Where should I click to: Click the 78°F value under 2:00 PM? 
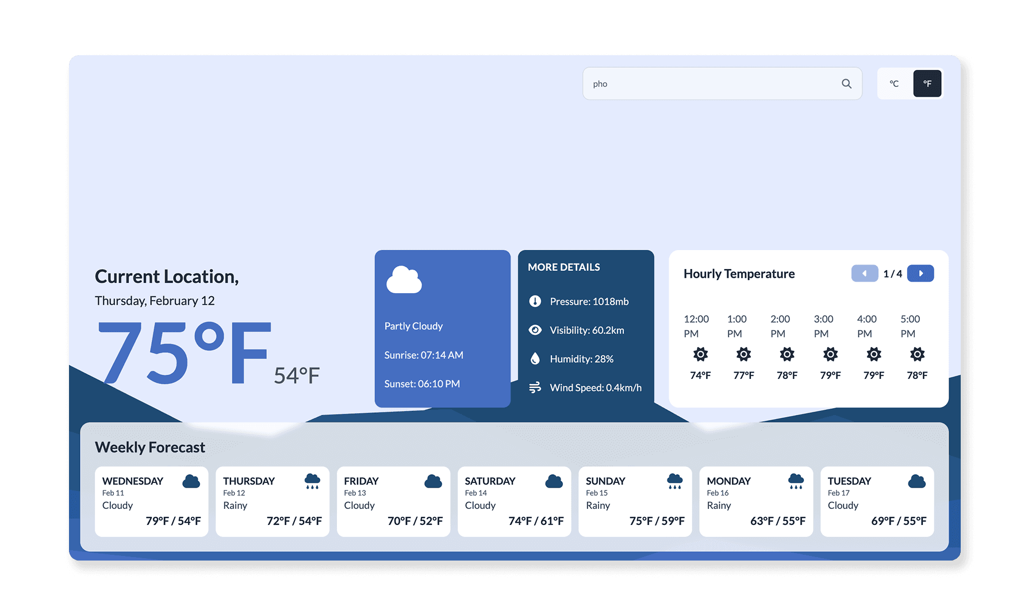pos(787,375)
